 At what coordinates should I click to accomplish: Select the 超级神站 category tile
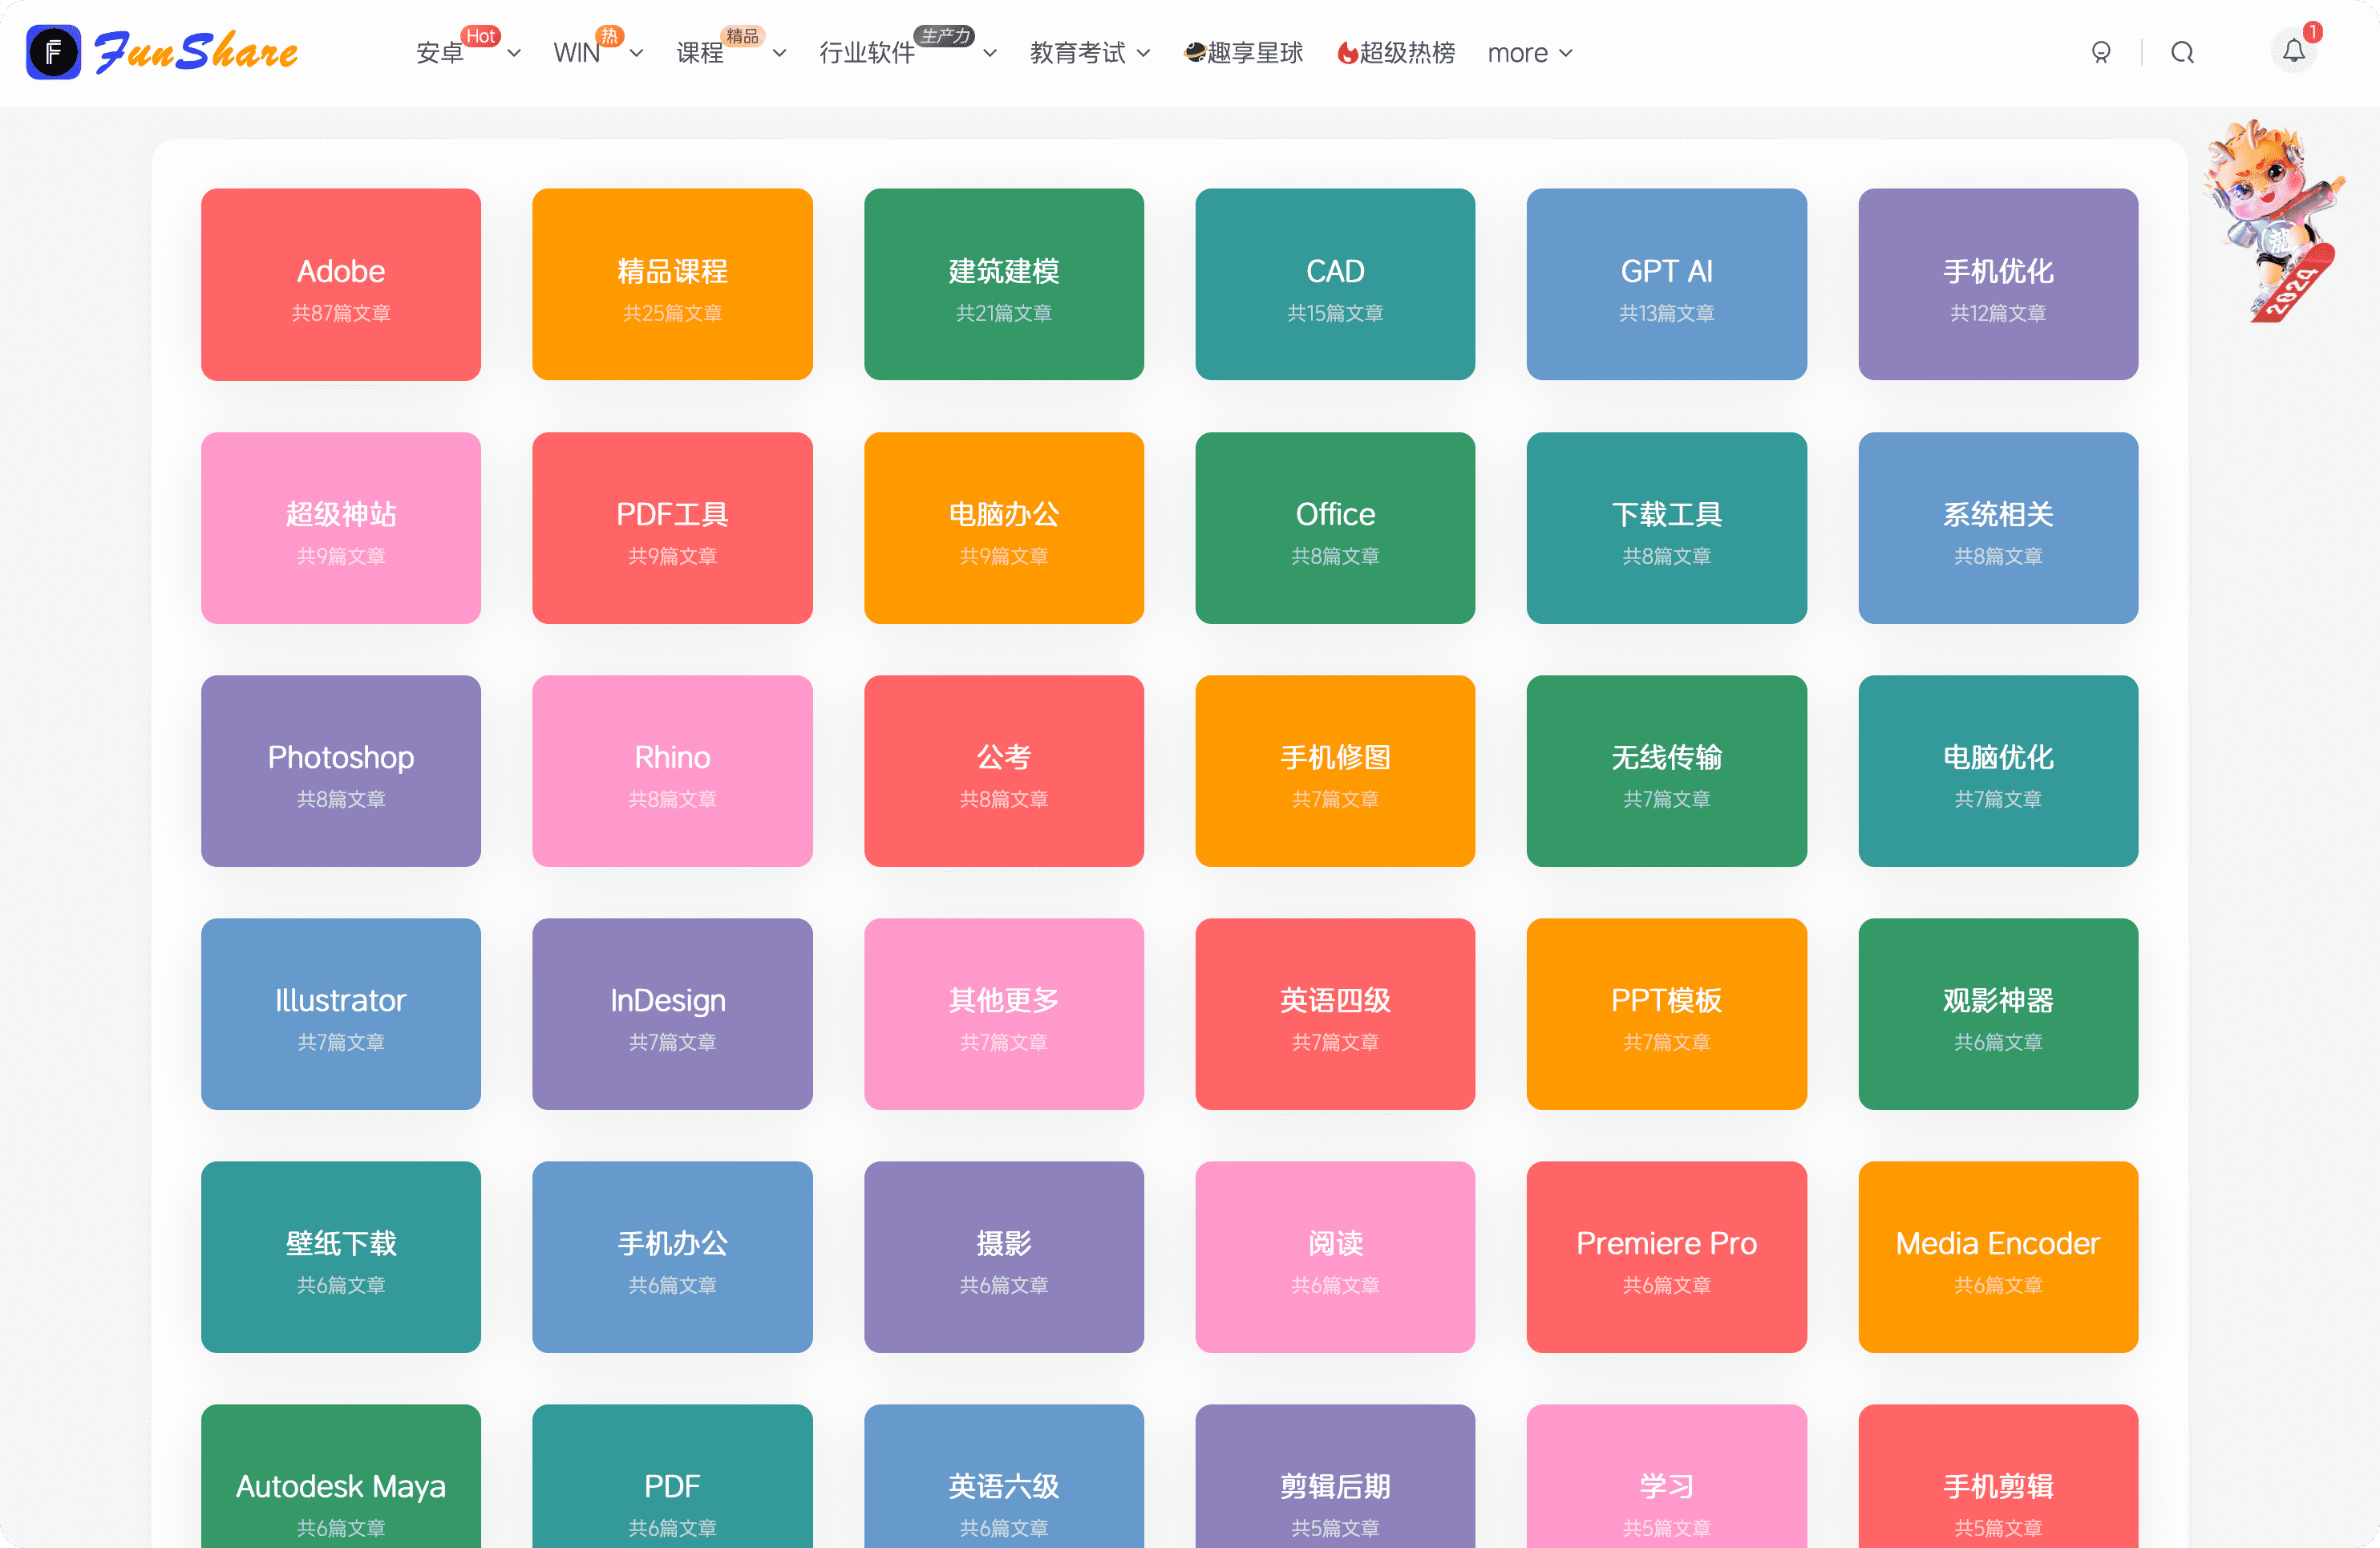tap(341, 528)
